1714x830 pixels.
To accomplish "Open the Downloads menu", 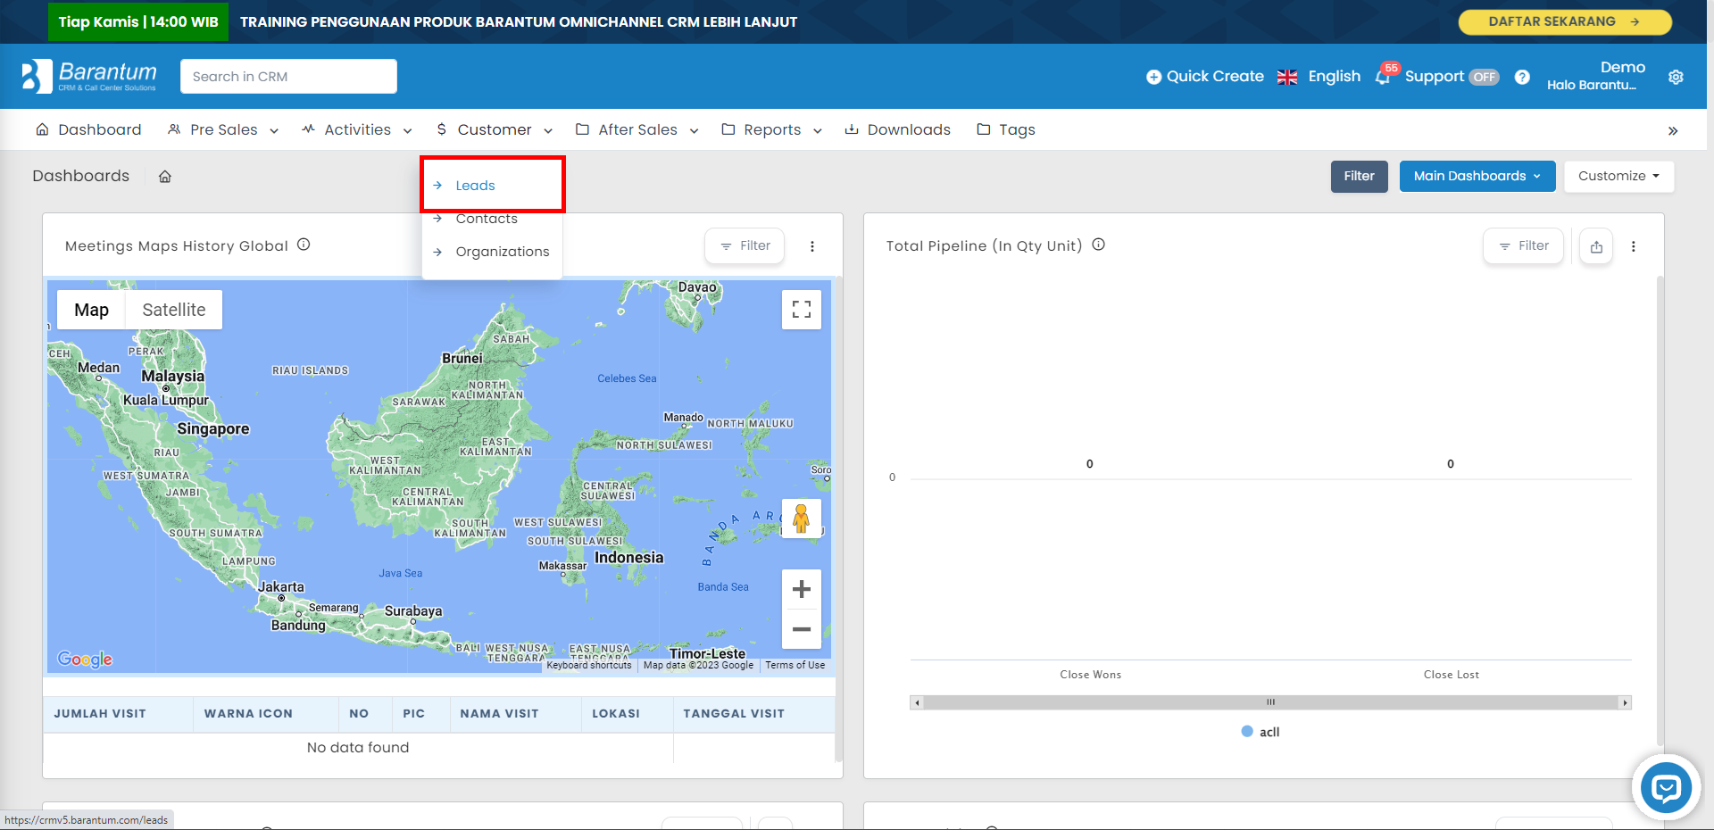I will coord(897,130).
